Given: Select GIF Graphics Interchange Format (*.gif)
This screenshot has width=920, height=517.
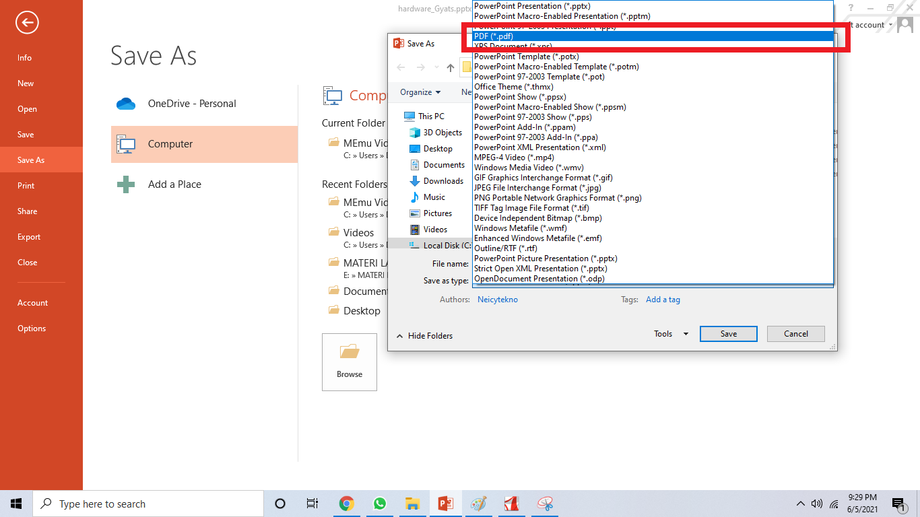Looking at the screenshot, I should [653, 178].
